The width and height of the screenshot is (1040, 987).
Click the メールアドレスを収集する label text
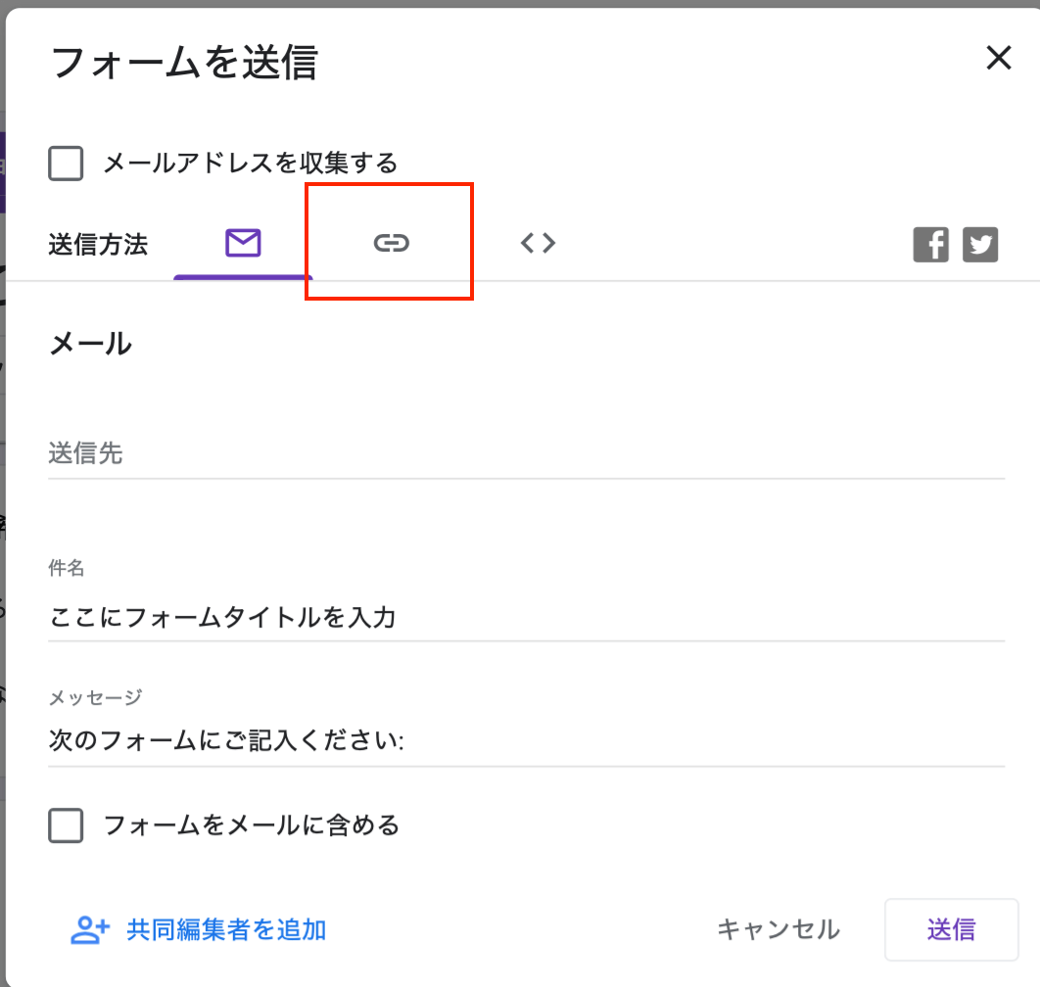[250, 163]
